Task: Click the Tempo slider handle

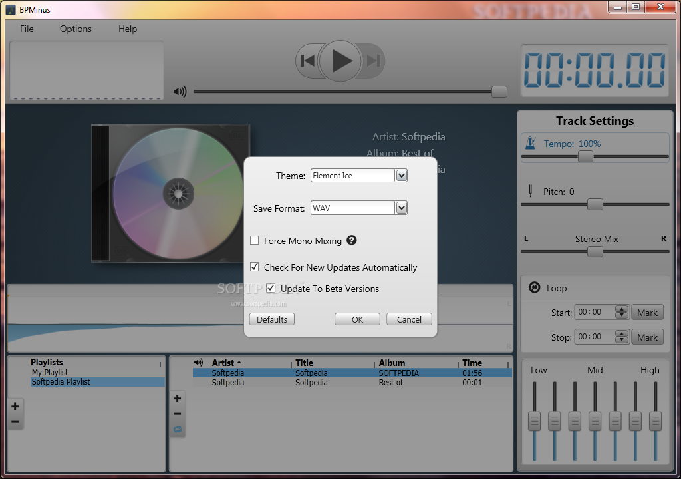Action: [585, 156]
